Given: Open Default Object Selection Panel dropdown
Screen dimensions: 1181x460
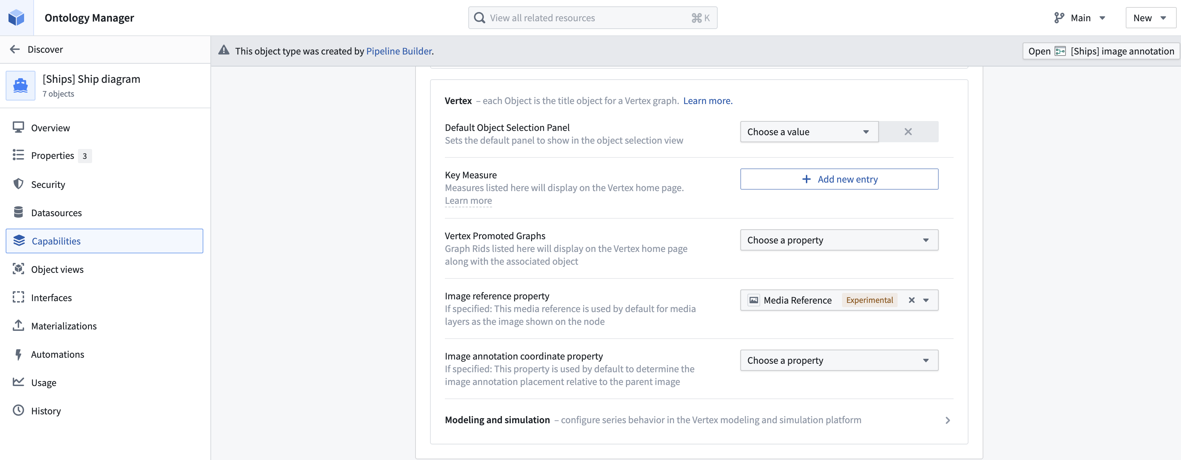Looking at the screenshot, I should point(809,132).
